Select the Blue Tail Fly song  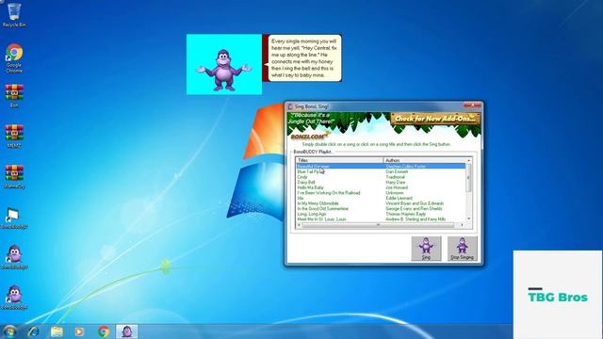coord(309,171)
